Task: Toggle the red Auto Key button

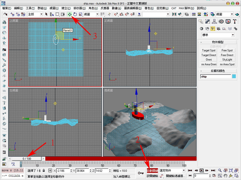Action: pos(152,171)
